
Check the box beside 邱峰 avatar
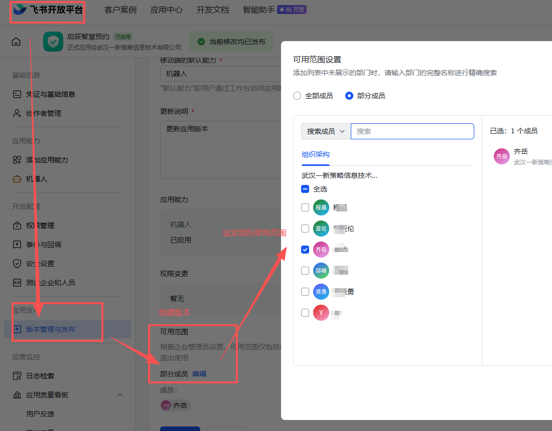(x=305, y=271)
